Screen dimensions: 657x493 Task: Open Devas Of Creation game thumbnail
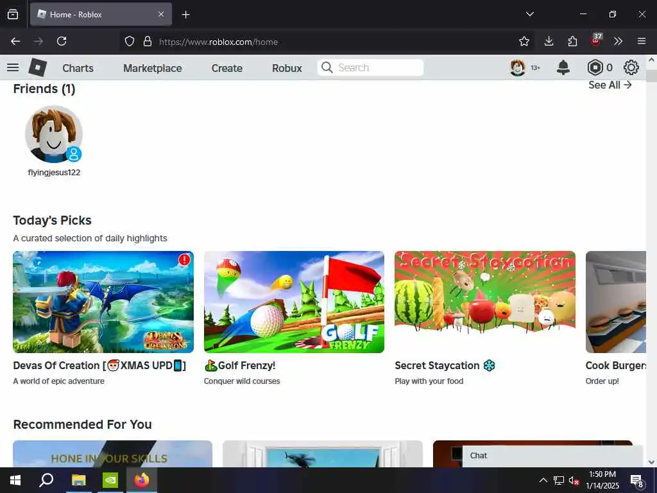[103, 302]
